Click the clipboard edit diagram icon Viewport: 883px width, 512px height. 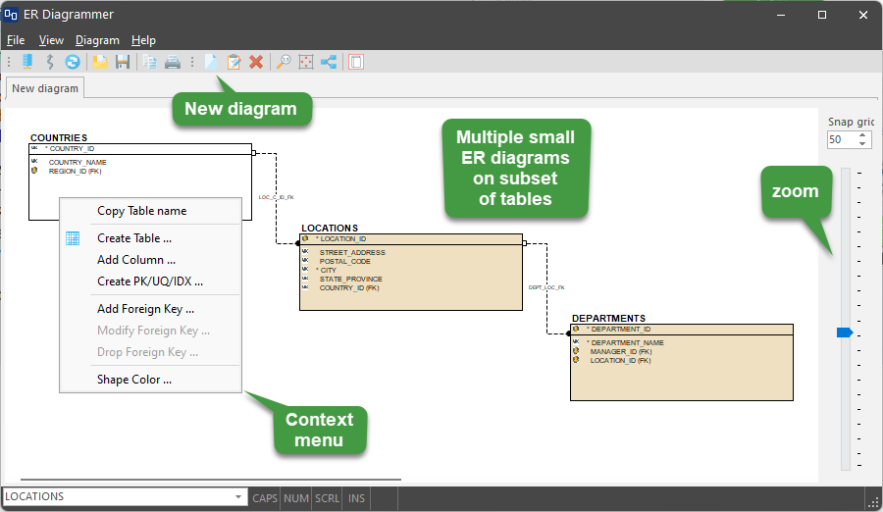click(234, 62)
